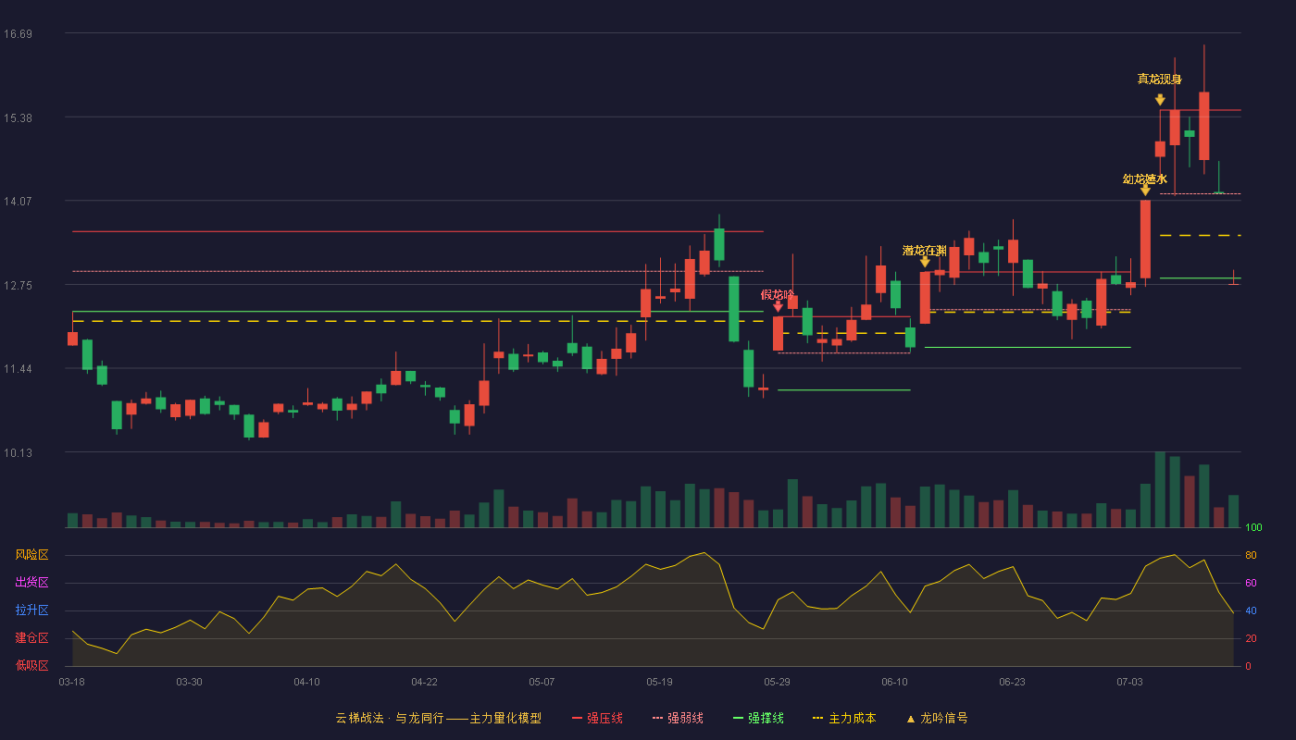Viewport: 1296px width, 740px height.
Task: Click the yellow arrow marker under 真龙现身
Action: coord(1160,100)
